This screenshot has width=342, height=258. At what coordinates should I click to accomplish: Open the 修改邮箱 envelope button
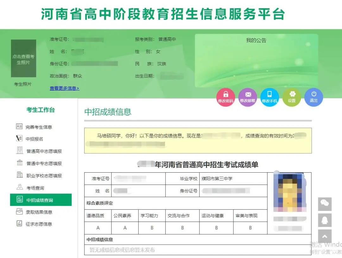click(x=248, y=97)
